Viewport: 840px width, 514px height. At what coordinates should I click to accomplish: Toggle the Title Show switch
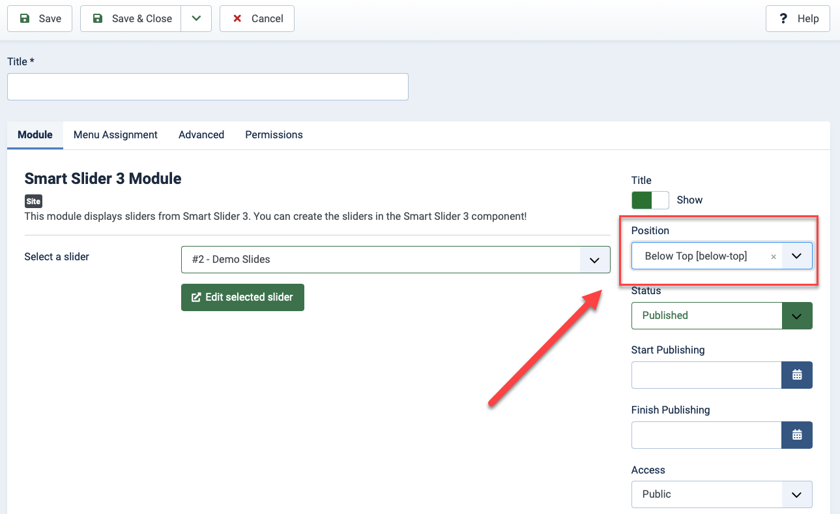(650, 200)
